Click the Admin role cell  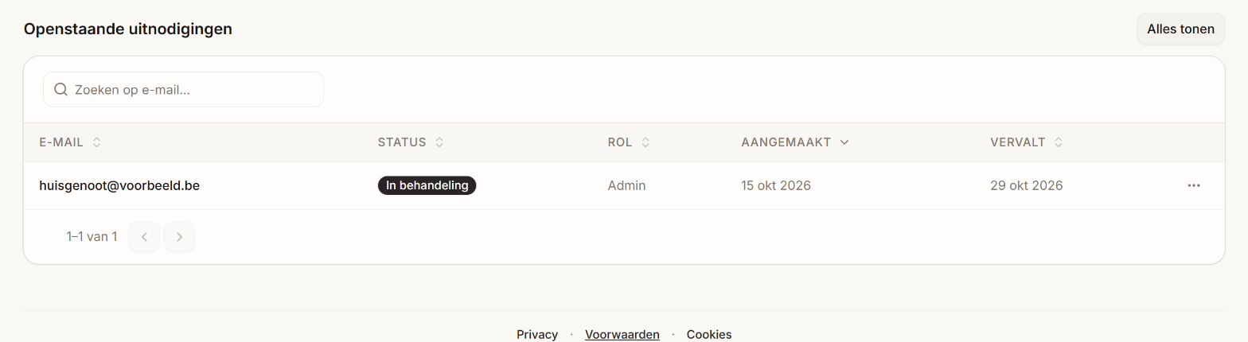tap(626, 185)
